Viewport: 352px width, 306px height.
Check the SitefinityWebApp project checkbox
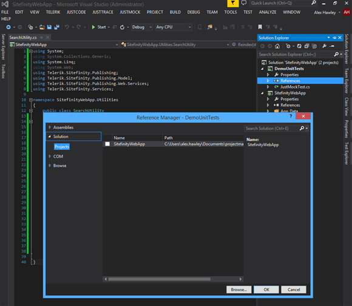point(107,144)
